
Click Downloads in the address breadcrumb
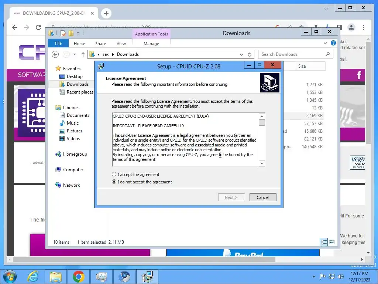click(x=128, y=54)
